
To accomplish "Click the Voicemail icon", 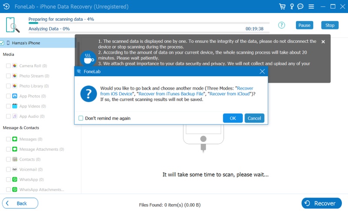I will click(15, 169).
